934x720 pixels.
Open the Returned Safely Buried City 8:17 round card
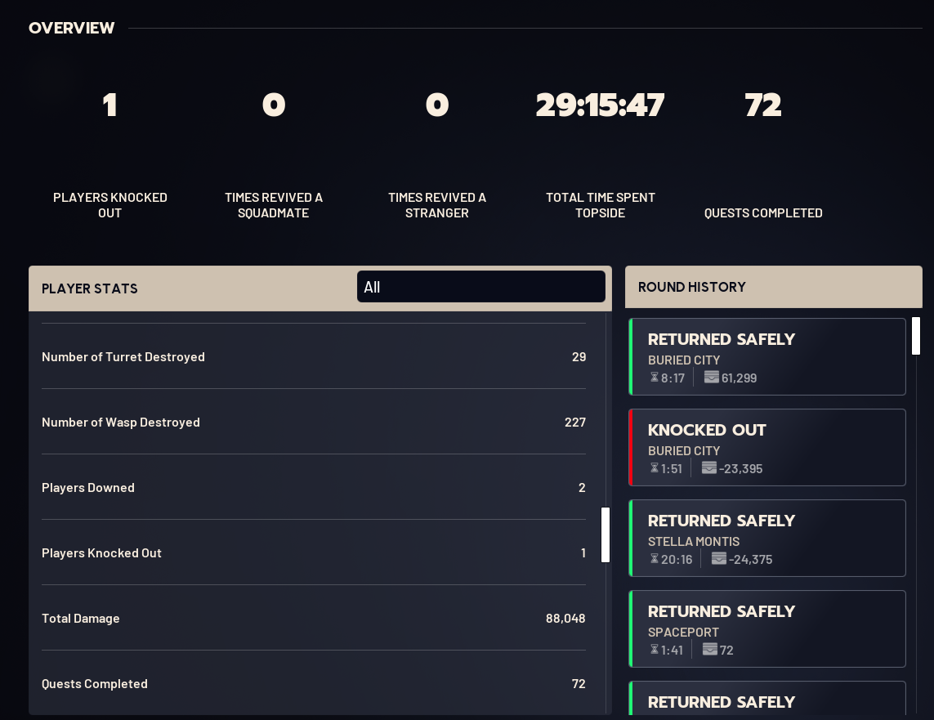click(x=767, y=356)
